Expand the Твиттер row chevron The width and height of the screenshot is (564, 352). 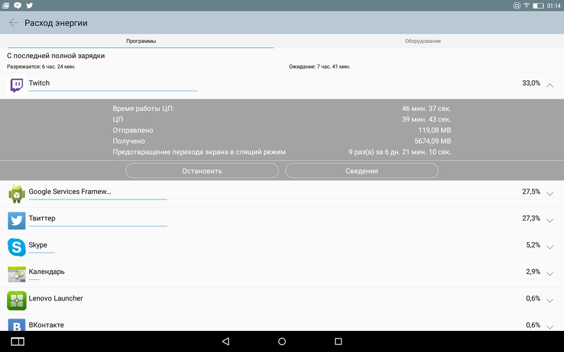[550, 221]
